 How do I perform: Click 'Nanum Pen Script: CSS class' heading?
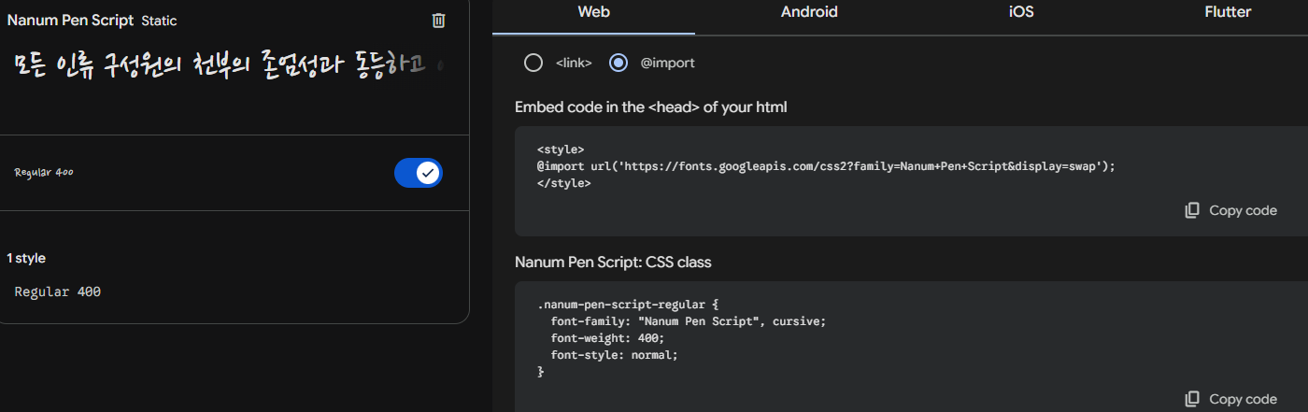[x=613, y=263]
